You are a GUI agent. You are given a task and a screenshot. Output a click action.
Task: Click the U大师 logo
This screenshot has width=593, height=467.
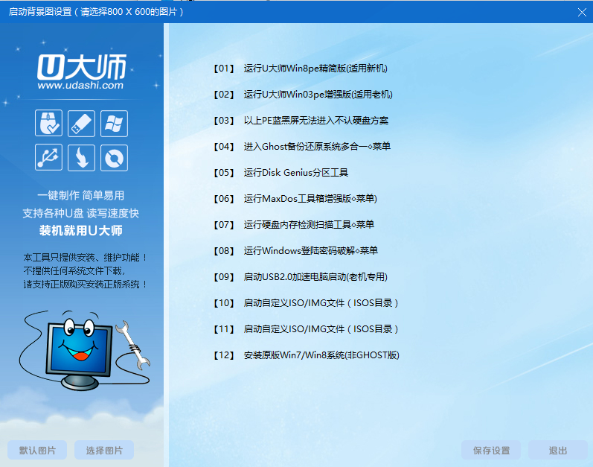(x=82, y=66)
